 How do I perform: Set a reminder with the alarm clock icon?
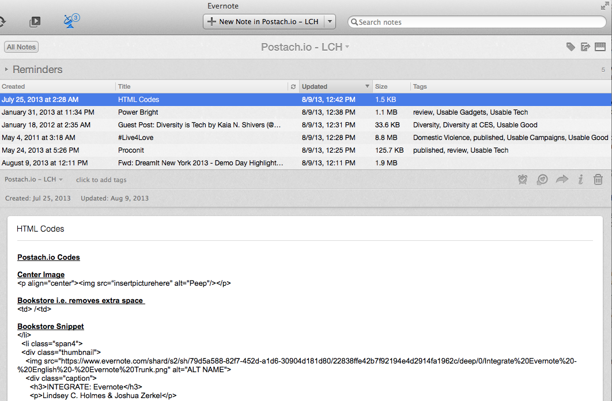tap(523, 180)
